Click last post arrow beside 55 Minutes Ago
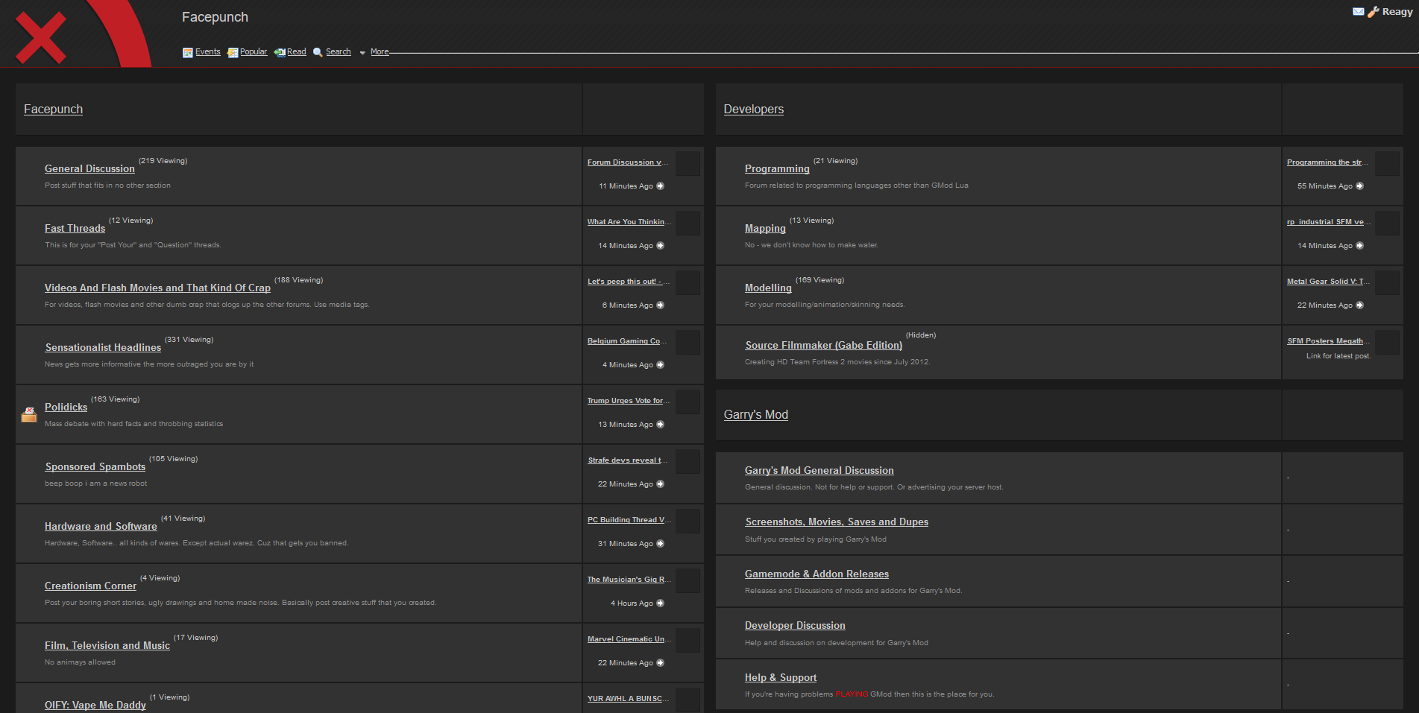Screen dimensions: 1419x713 click(x=1359, y=186)
